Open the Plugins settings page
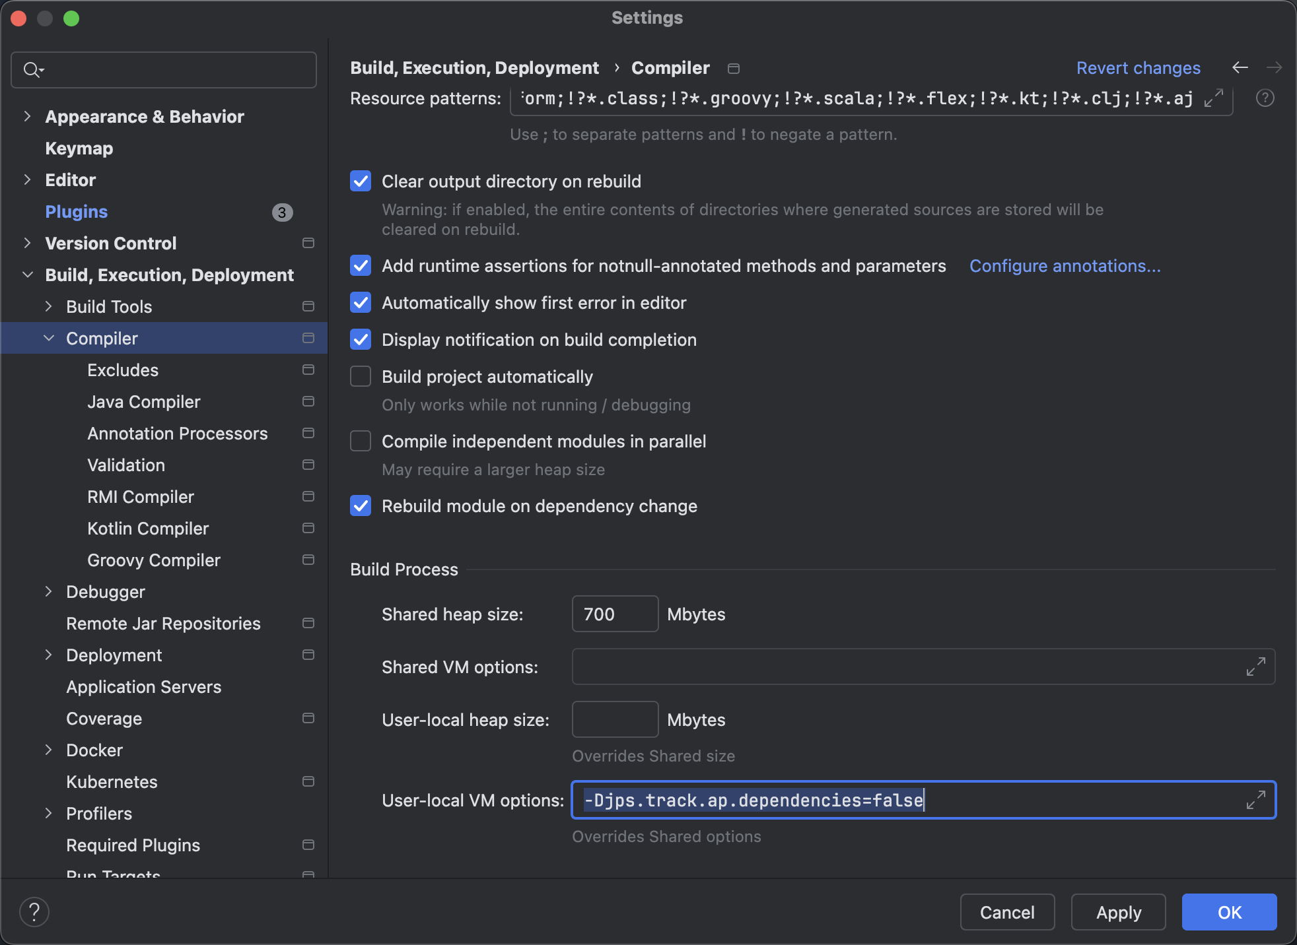This screenshot has height=945, width=1297. coord(77,212)
